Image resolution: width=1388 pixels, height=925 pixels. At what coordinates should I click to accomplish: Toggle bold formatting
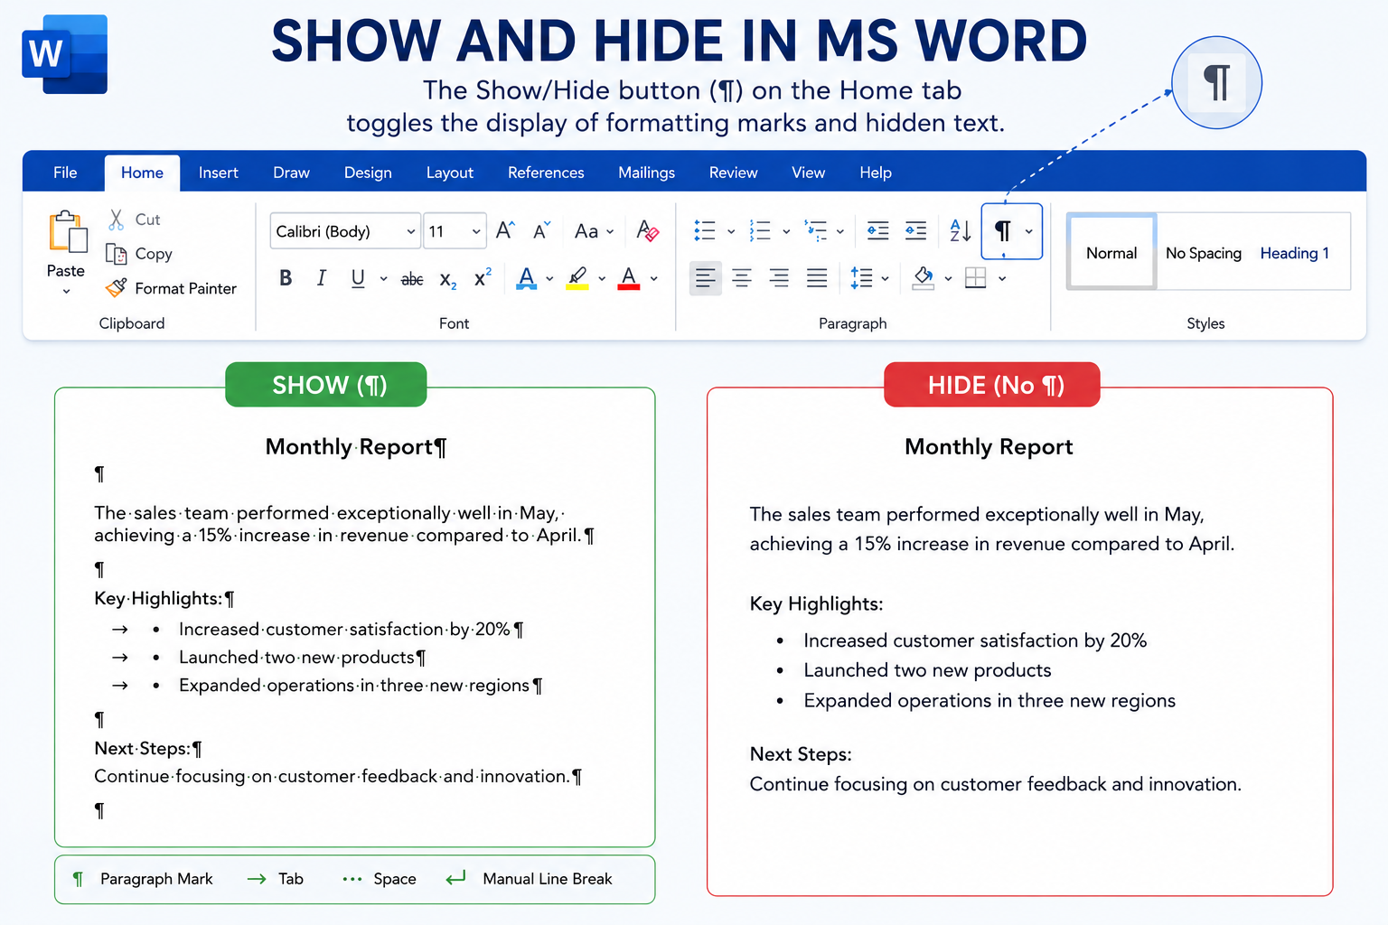pyautogui.click(x=286, y=278)
